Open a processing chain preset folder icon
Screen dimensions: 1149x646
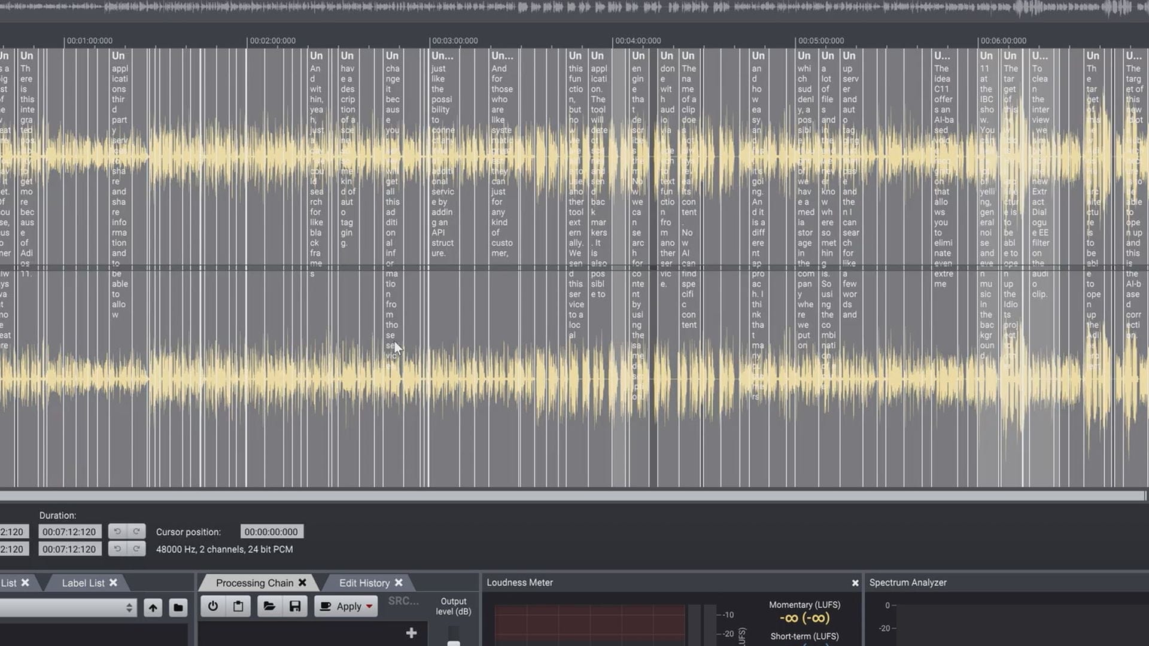[269, 606]
